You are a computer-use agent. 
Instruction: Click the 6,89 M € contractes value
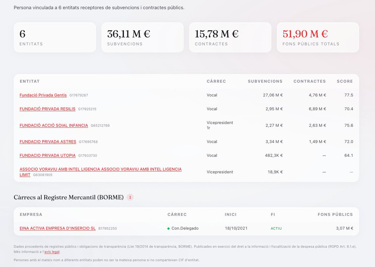(x=317, y=109)
